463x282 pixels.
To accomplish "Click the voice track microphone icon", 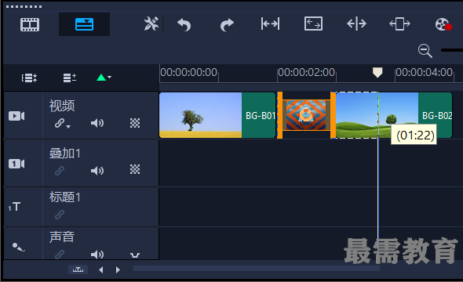I will point(18,247).
